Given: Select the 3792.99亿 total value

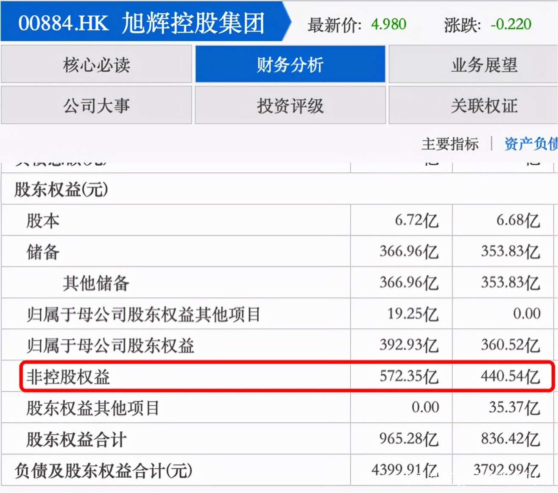Looking at the screenshot, I should pos(507,471).
